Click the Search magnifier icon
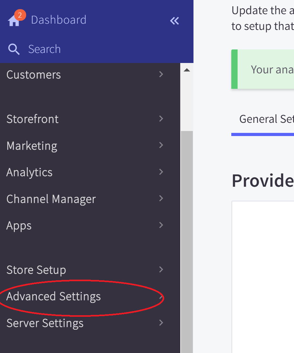The height and width of the screenshot is (353, 294). 14,49
